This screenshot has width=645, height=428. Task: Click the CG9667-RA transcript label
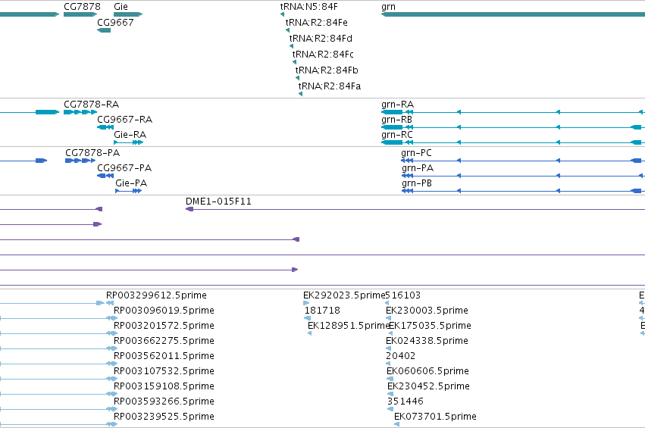pos(124,119)
